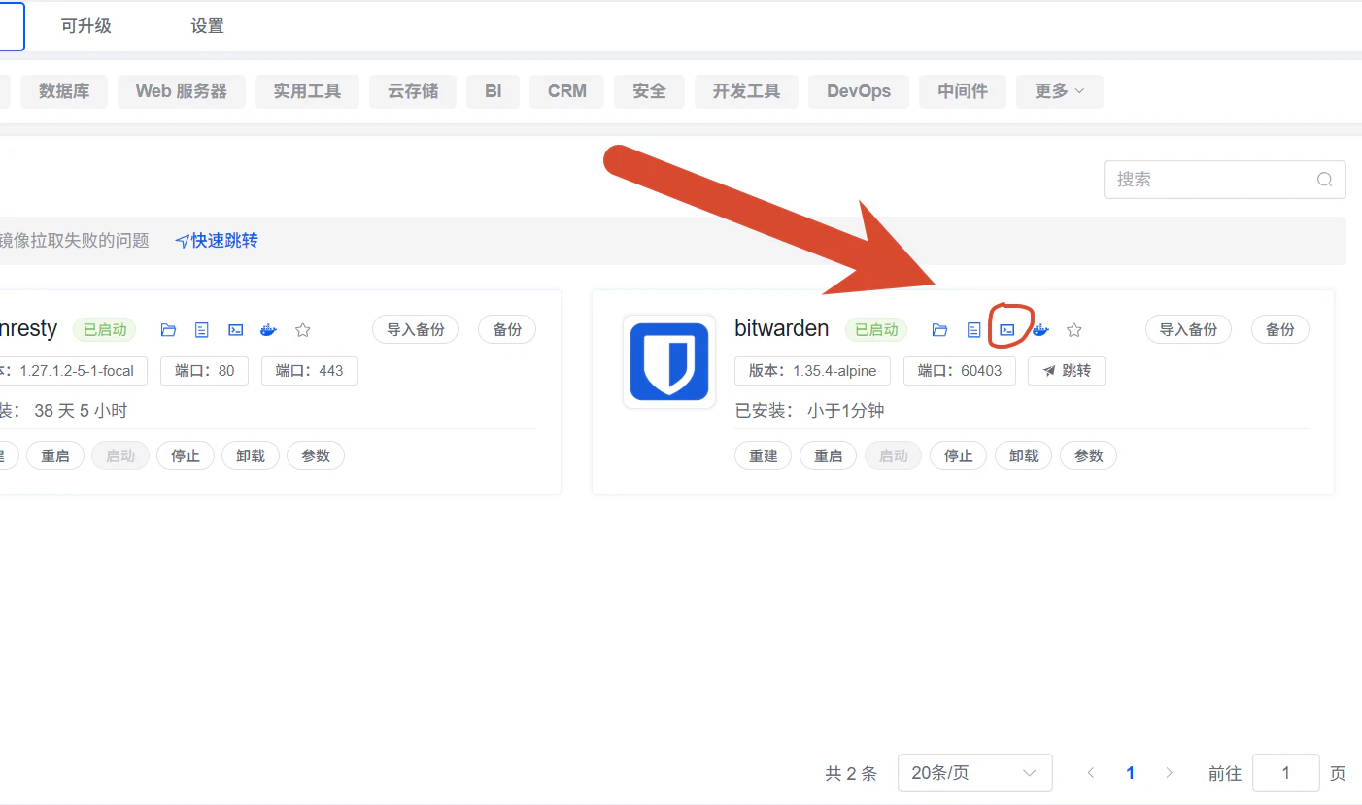
Task: Click openresty 卸载 button
Action: pyautogui.click(x=251, y=455)
